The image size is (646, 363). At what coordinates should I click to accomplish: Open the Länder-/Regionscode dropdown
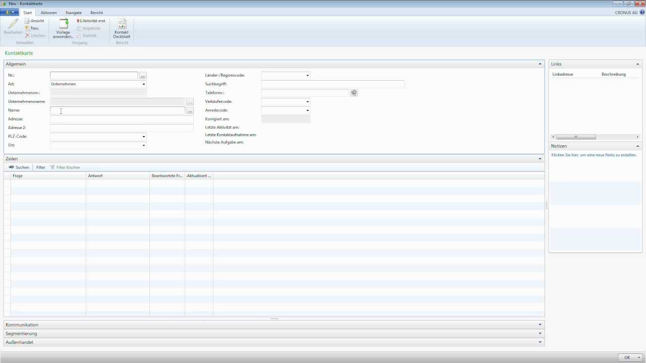[307, 76]
